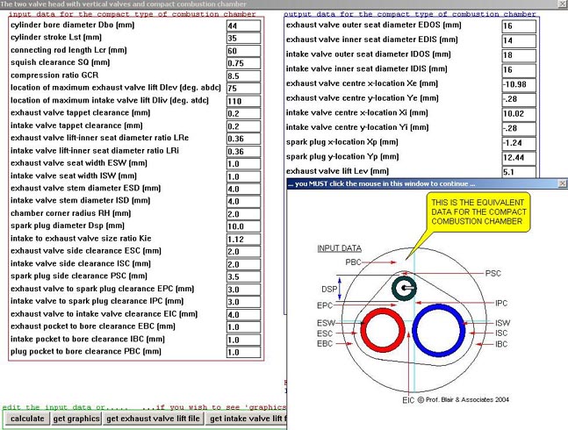Screen dimensions: 568x430
Task: Edit exhaust valve tappet clearance field
Action: tap(243, 113)
